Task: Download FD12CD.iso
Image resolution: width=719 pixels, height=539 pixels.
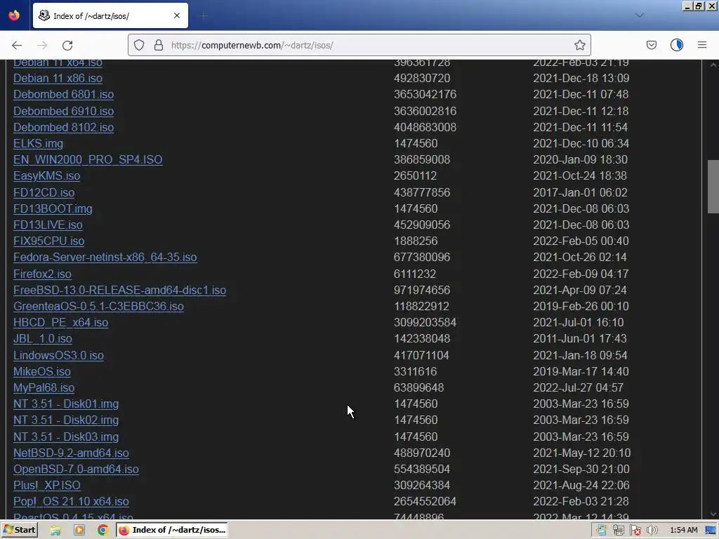Action: [x=44, y=192]
